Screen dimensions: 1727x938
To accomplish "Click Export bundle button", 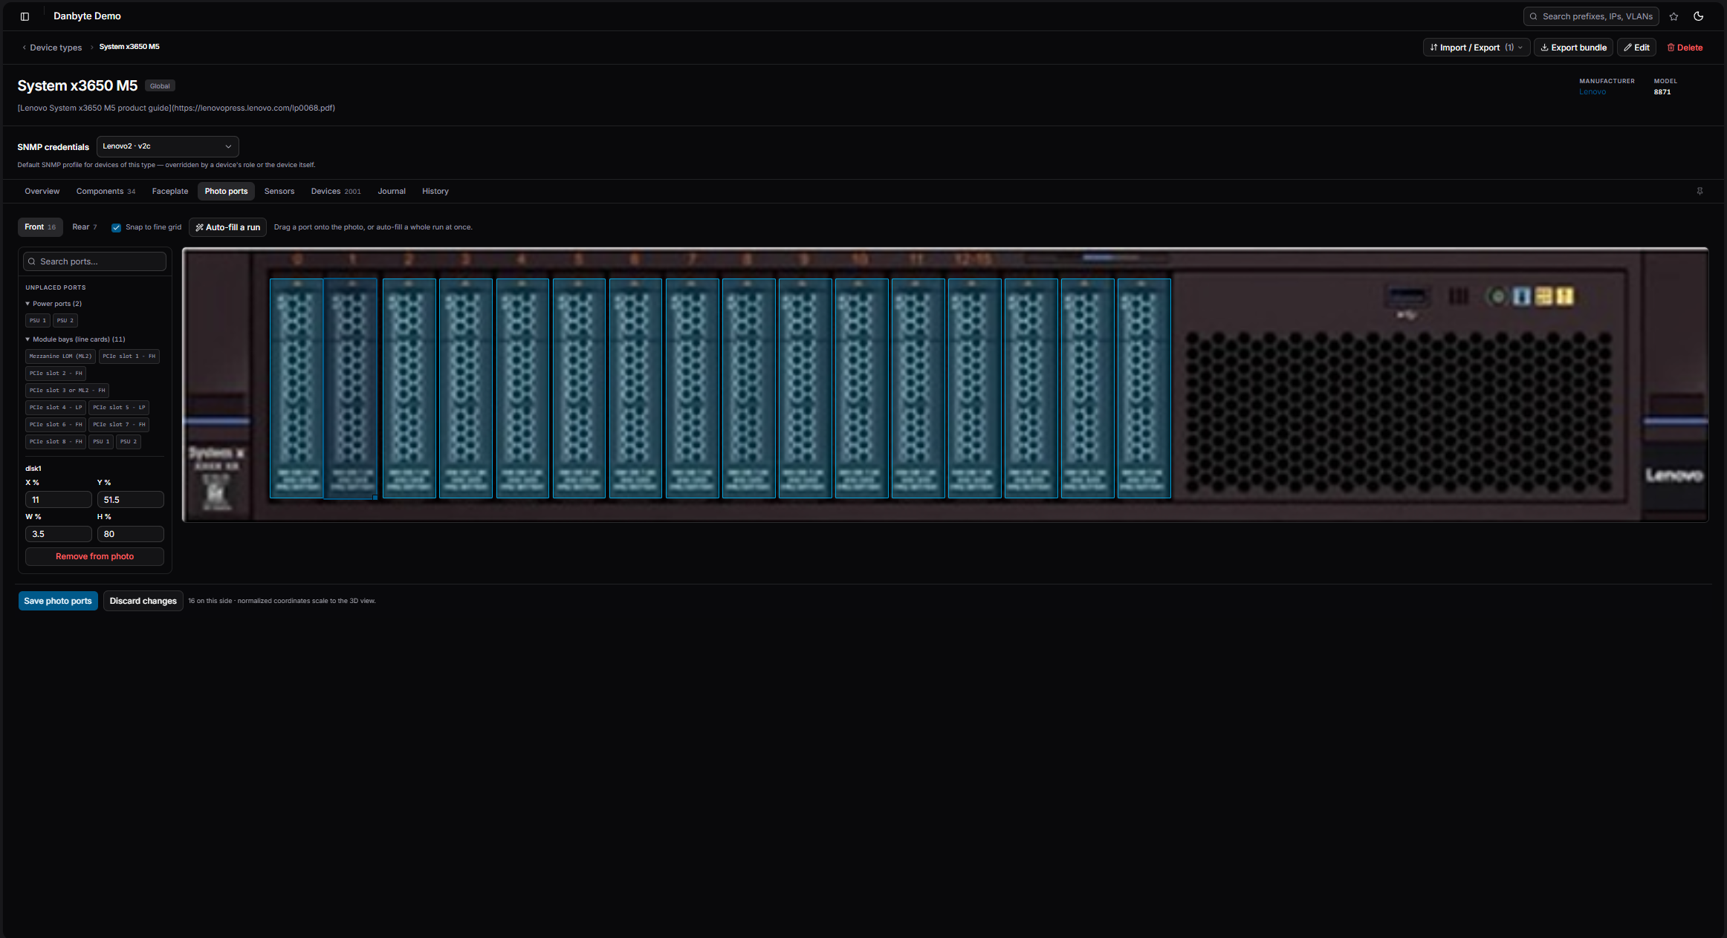I will coord(1573,48).
